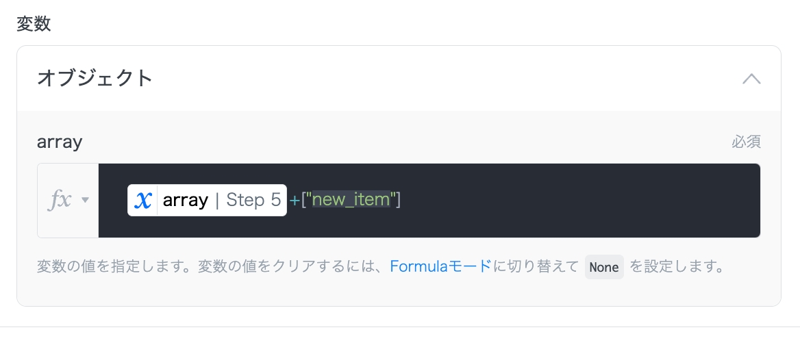
Task: Click the bold array name inside the pill
Action: point(185,200)
